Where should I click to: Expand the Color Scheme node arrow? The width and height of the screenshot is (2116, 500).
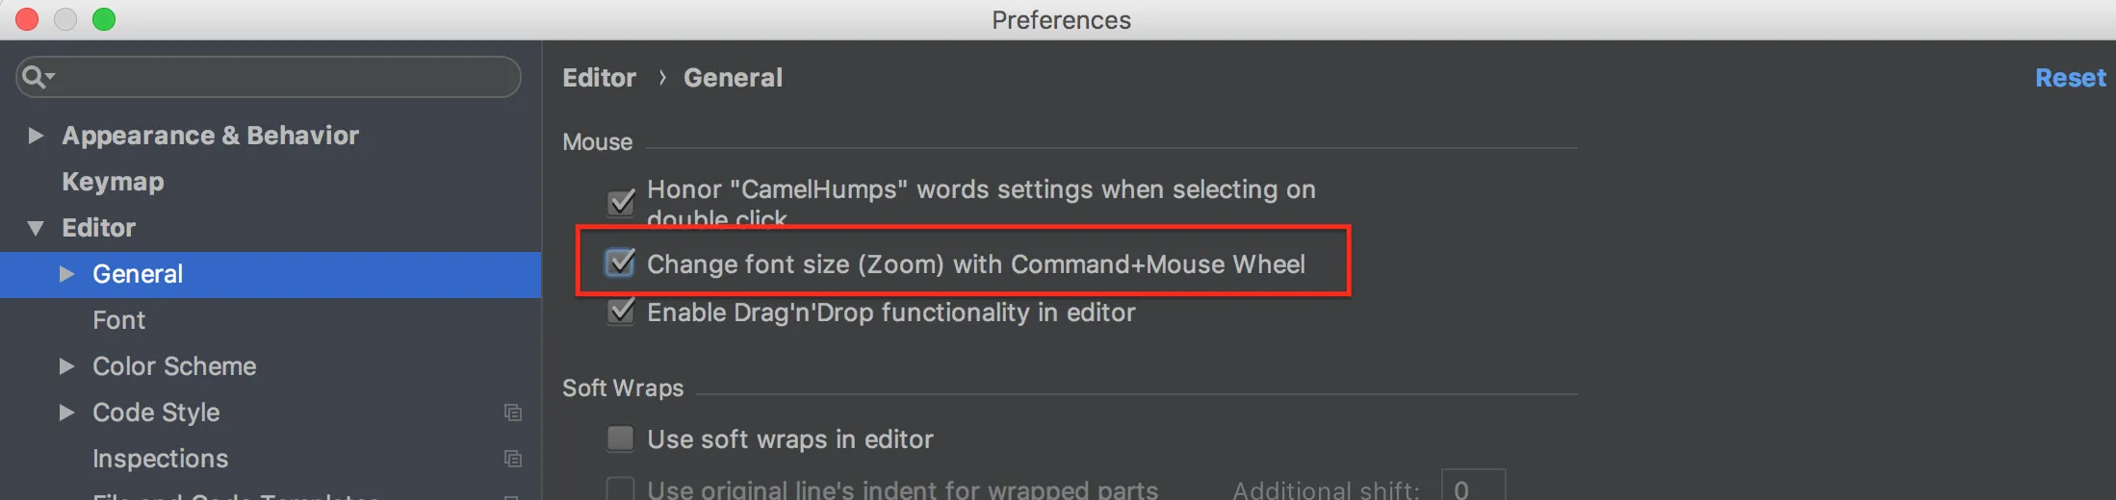point(66,366)
